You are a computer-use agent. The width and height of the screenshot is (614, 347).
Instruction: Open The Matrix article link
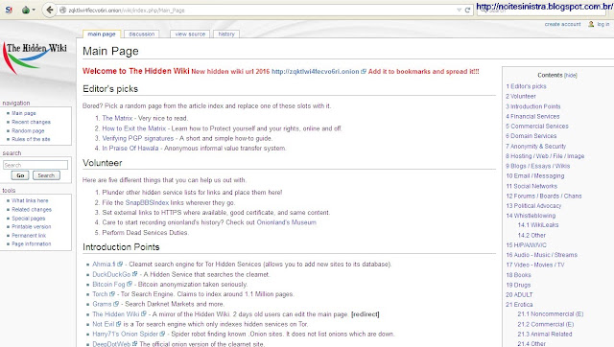(x=117, y=118)
